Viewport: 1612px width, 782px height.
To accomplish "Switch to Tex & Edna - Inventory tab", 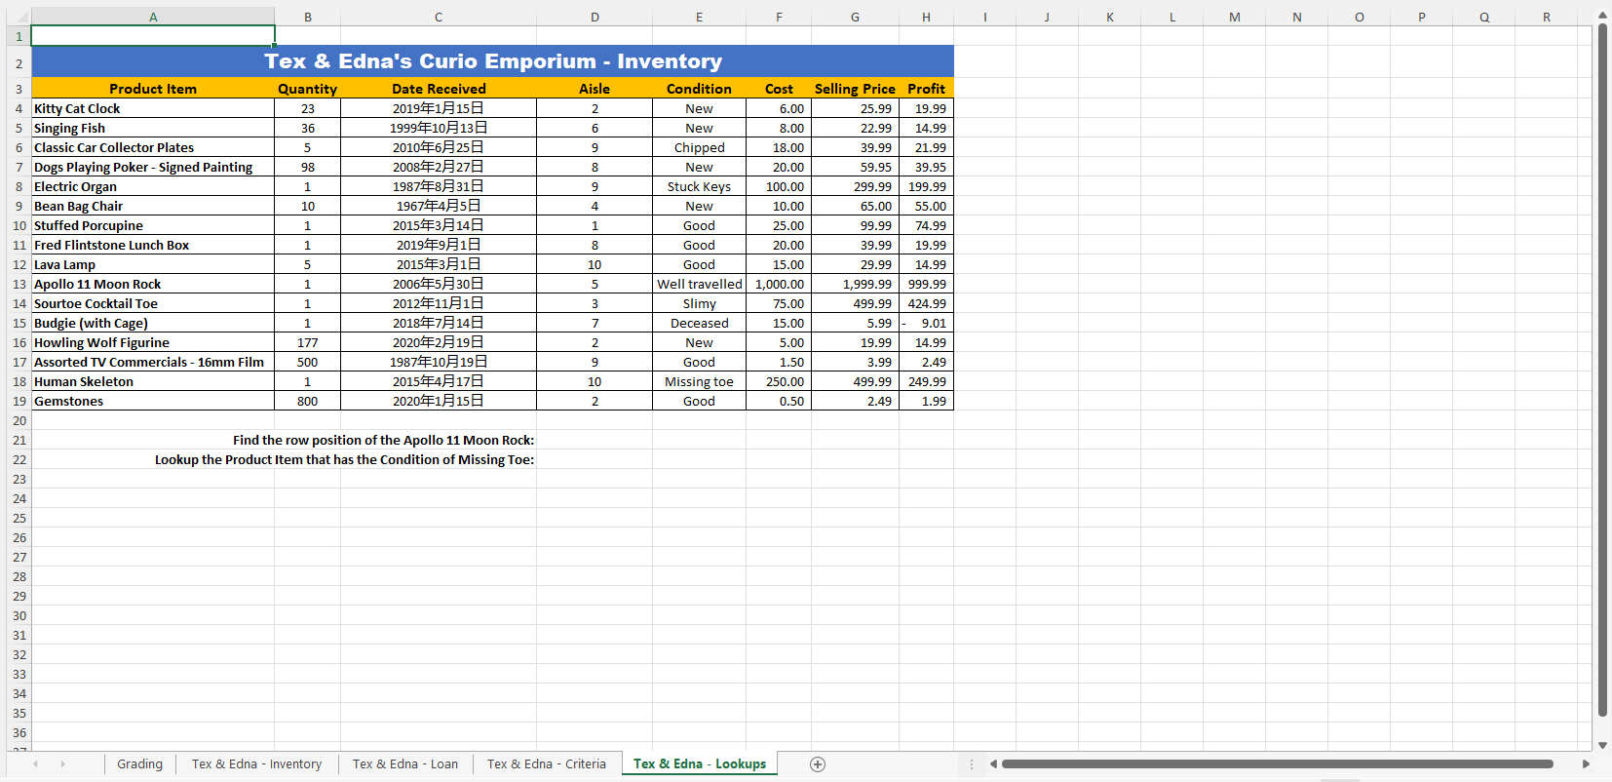I will (x=256, y=764).
